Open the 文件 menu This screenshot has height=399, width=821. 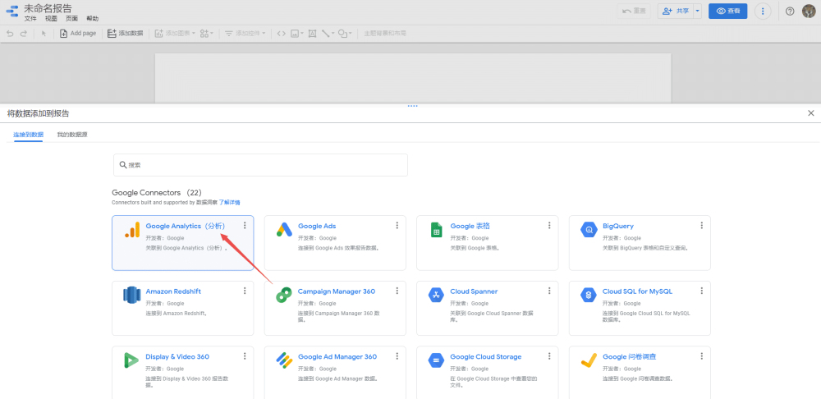(30, 18)
